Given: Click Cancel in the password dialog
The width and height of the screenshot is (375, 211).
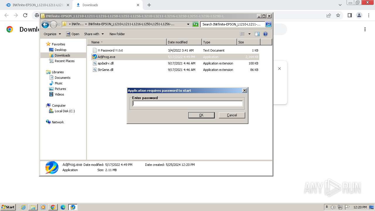Looking at the screenshot, I should click(x=232, y=115).
